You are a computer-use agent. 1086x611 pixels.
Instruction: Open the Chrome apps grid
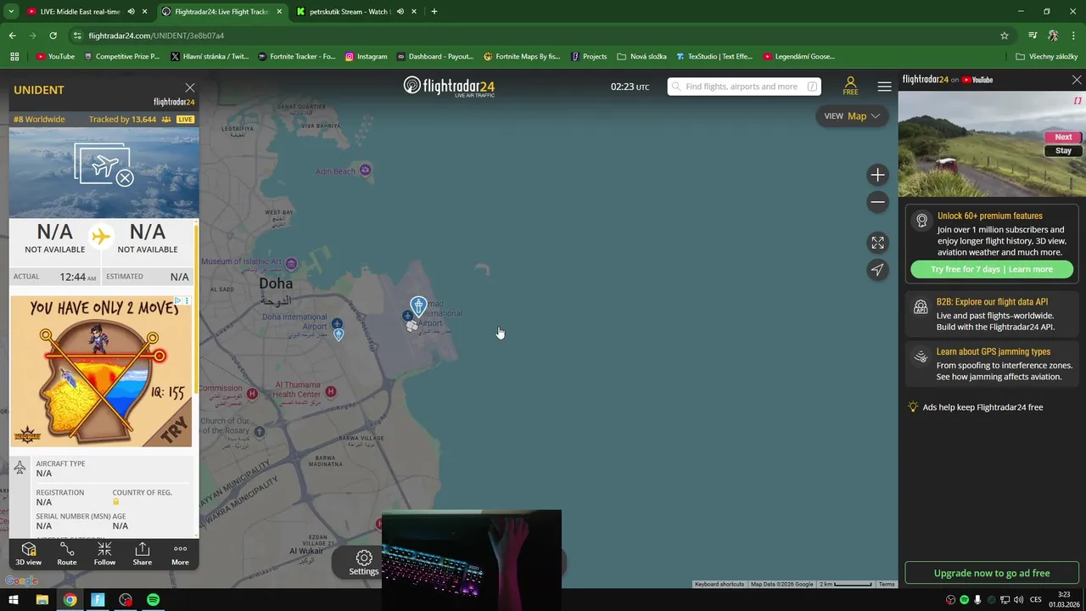14,57
